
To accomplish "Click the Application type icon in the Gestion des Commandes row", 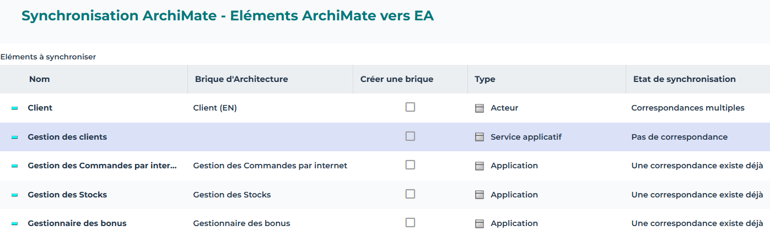I will point(480,166).
